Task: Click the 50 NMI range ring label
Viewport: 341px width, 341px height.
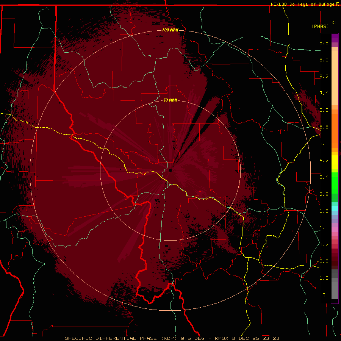Action: [170, 100]
